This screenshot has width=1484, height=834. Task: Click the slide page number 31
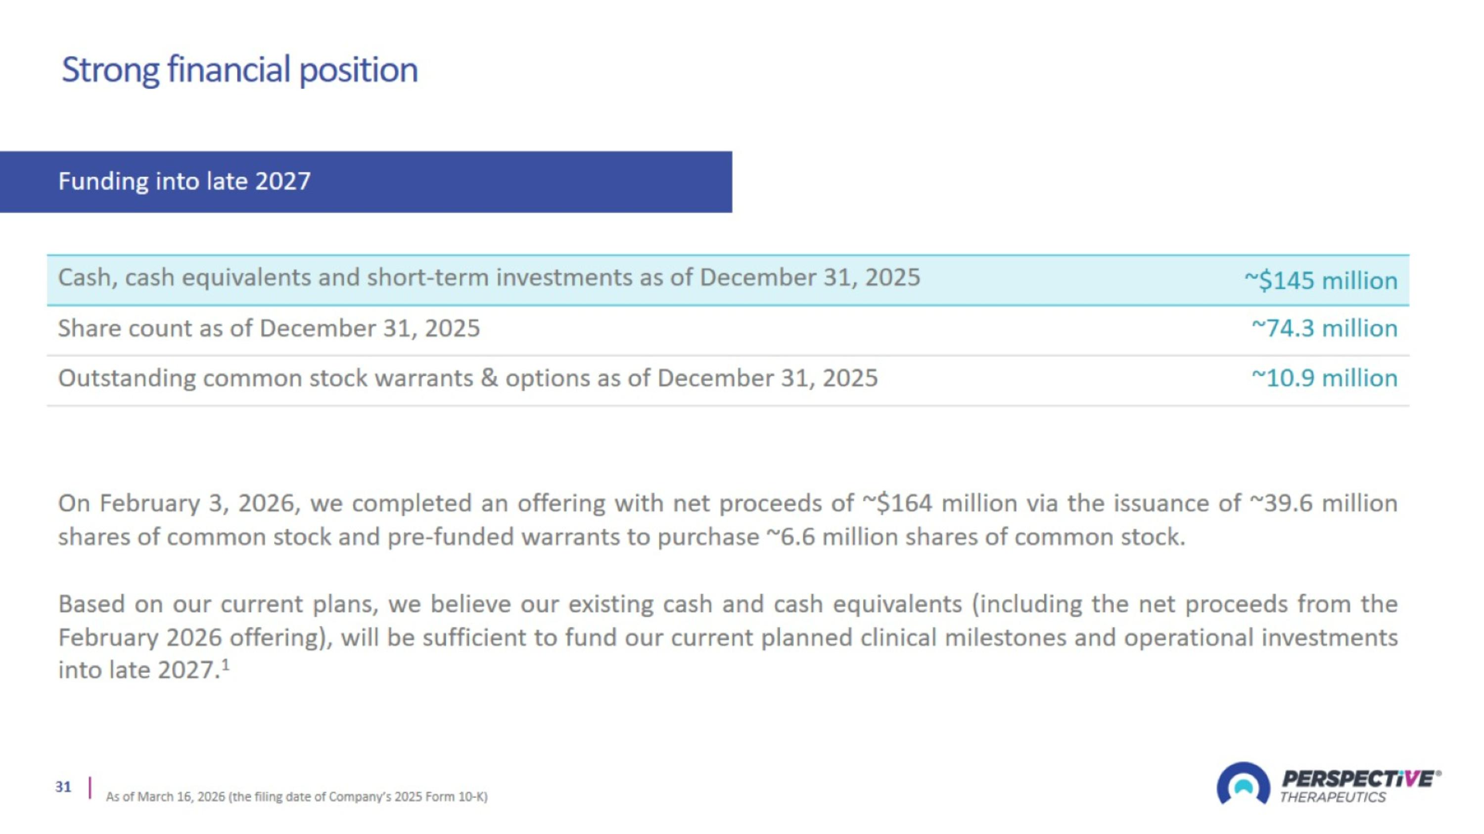click(x=63, y=787)
